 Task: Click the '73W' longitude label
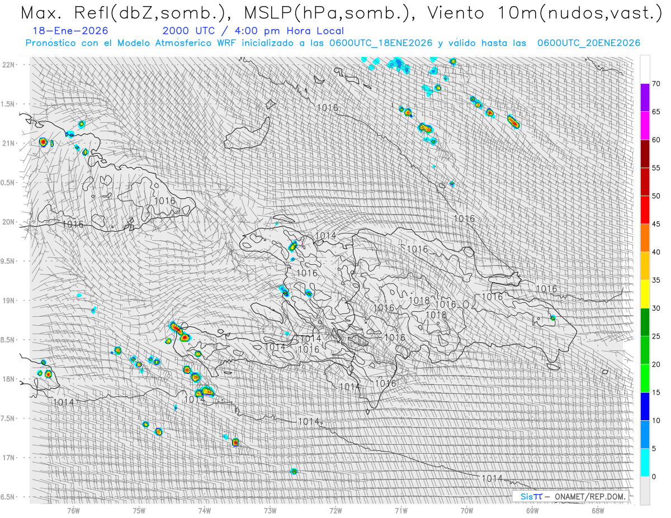270,511
